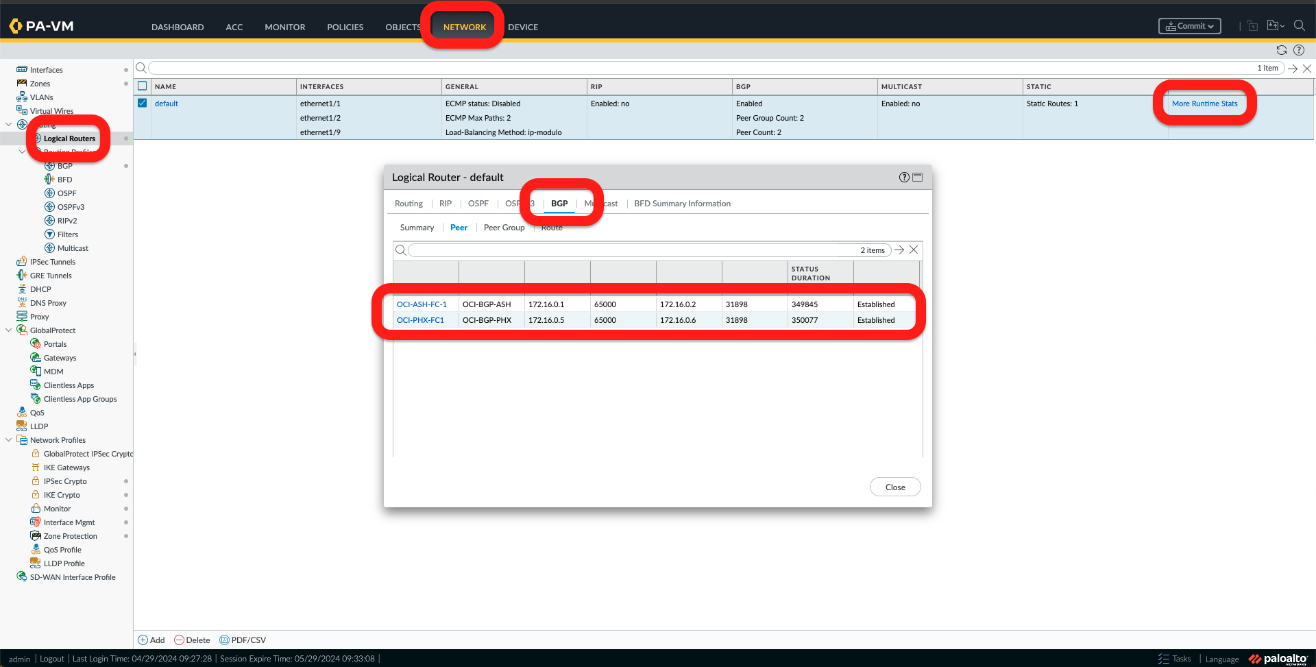Image resolution: width=1316 pixels, height=667 pixels.
Task: Click the Delete icon in the bottom bar
Action: click(x=180, y=640)
